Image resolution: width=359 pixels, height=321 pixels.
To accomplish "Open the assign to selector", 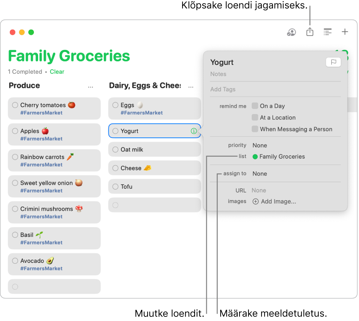I will [x=260, y=173].
